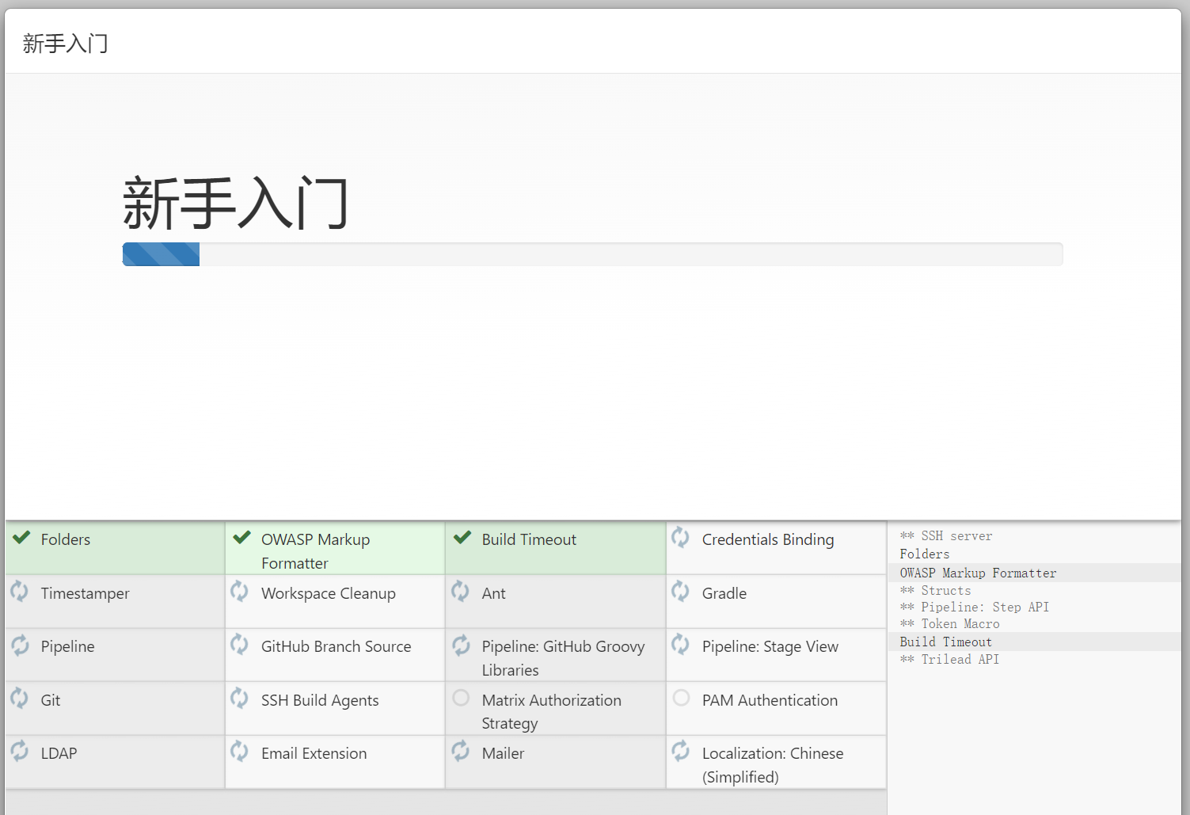Image resolution: width=1190 pixels, height=815 pixels.
Task: Select the Pipeline: Stage View label
Action: tap(770, 646)
